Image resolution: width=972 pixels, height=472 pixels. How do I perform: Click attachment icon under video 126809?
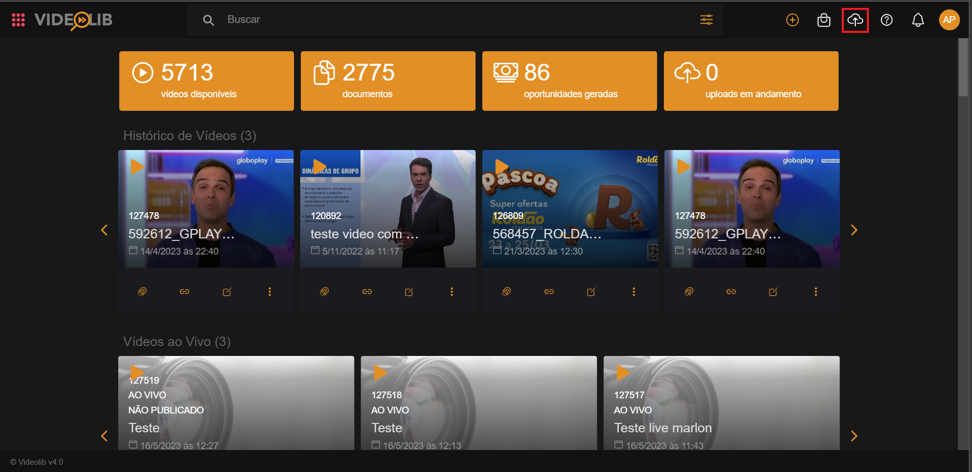point(506,292)
